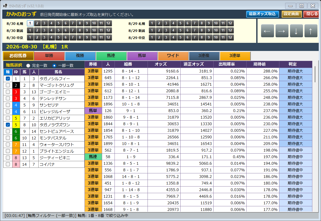The image size is (321, 221).
Task: Switch to the 馬連 tab
Action: point(111,56)
